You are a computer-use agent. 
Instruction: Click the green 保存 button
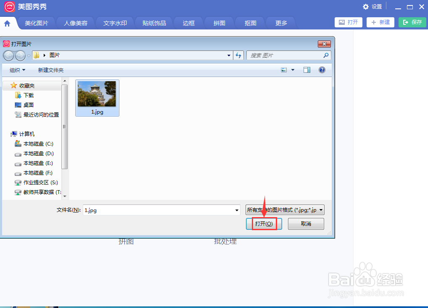point(412,22)
